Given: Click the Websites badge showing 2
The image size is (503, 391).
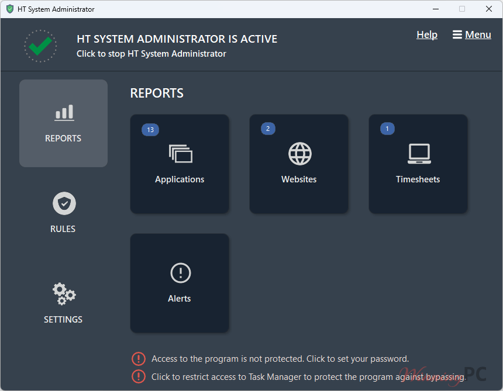Looking at the screenshot, I should (x=268, y=129).
